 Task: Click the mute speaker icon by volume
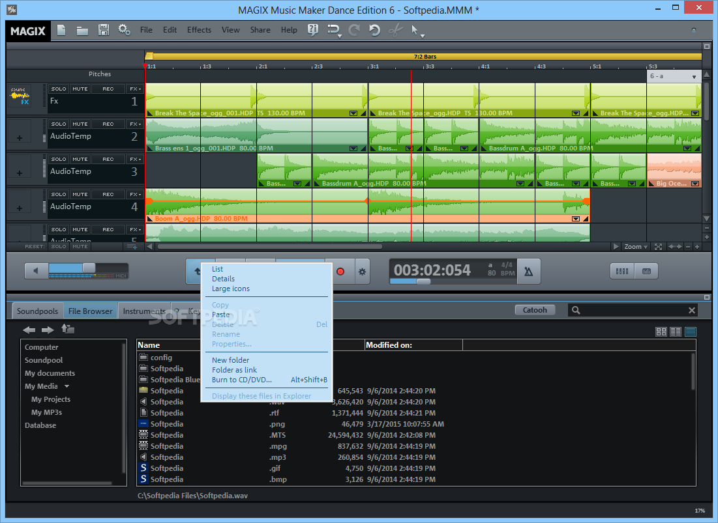pos(36,271)
